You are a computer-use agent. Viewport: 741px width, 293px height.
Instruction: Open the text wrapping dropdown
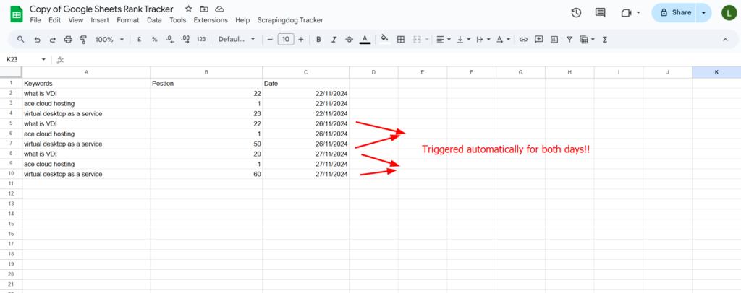[x=483, y=40]
